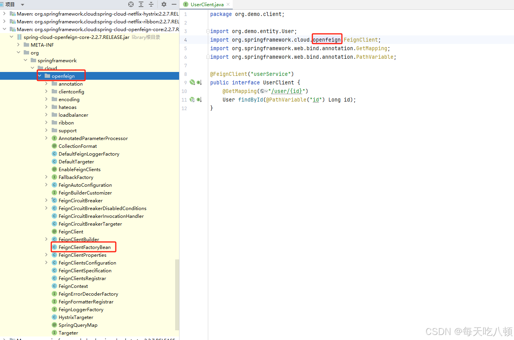Viewport: 514px width, 340px height.
Task: Select the FeignClientSpecification class
Action: [x=85, y=270]
